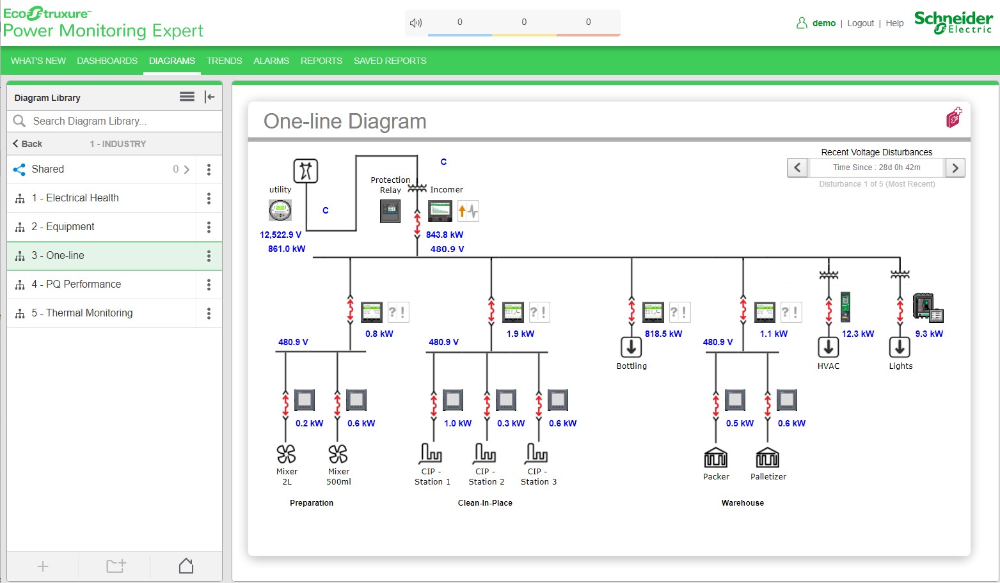Collapse the Diagram Library panel
1000x583 pixels.
click(x=209, y=97)
